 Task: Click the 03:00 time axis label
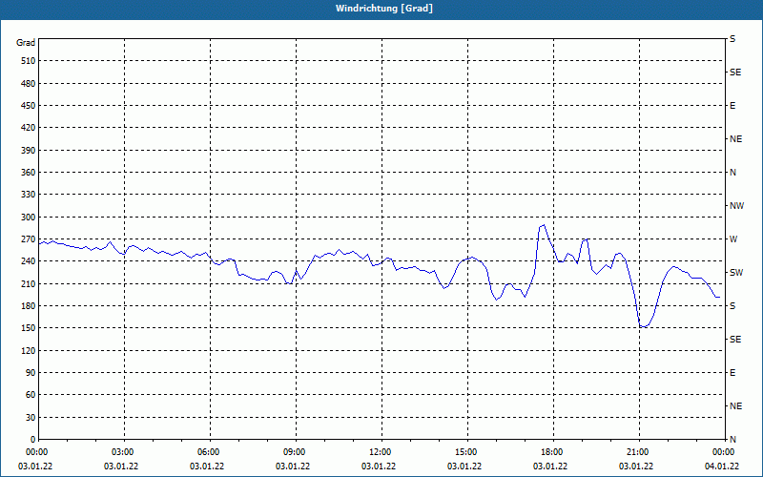click(122, 452)
